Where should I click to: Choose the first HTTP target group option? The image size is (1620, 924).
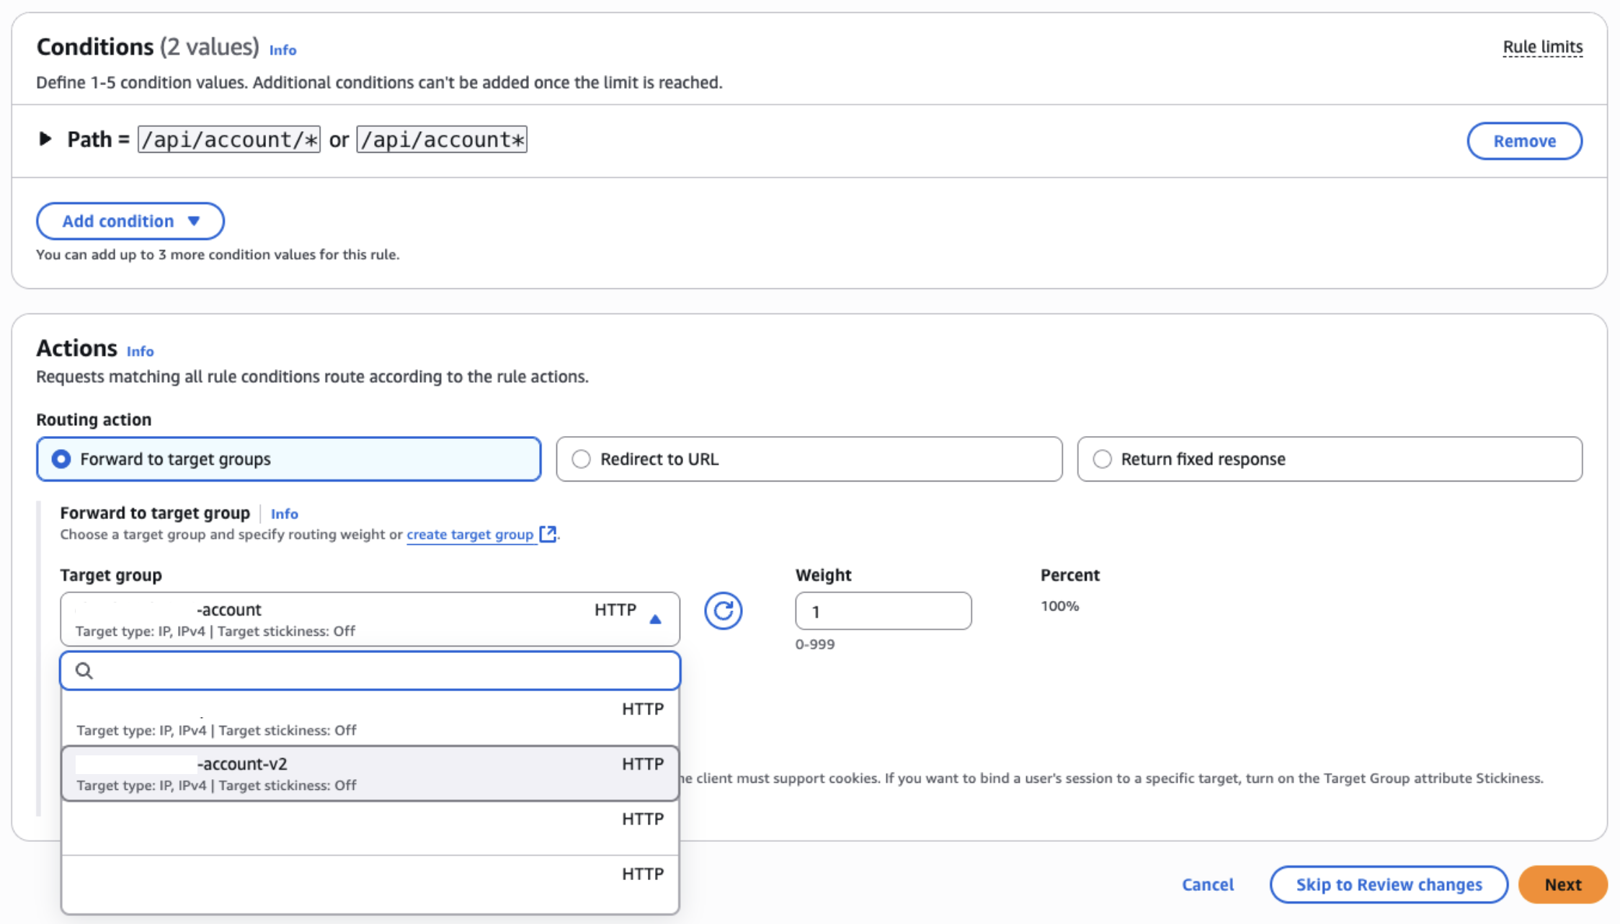(x=370, y=719)
